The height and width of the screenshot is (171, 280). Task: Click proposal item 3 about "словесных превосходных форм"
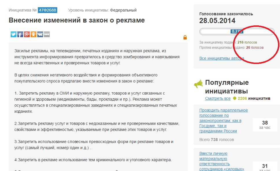(x=94, y=145)
